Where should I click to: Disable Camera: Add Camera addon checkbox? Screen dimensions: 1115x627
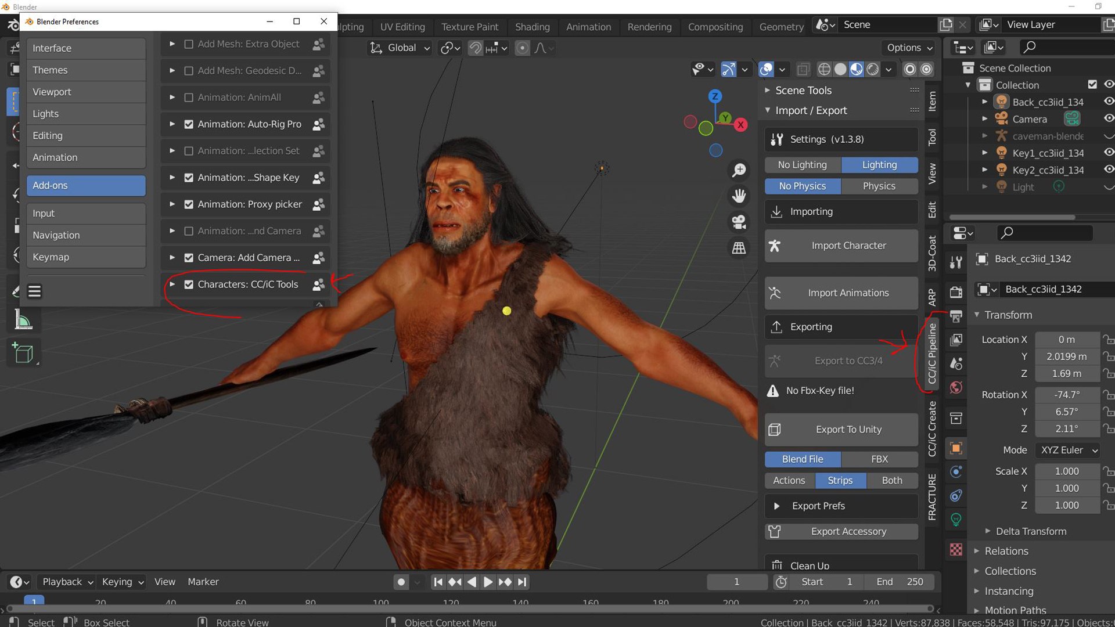click(x=189, y=258)
